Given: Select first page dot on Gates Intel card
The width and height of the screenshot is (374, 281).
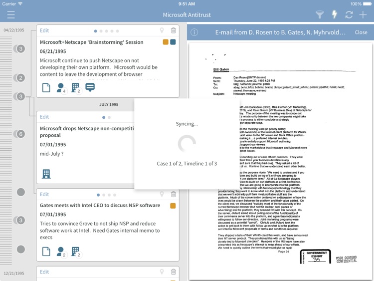Looking at the screenshot, I should point(98,195).
